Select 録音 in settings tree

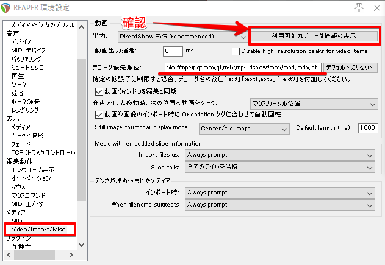coord(18,93)
